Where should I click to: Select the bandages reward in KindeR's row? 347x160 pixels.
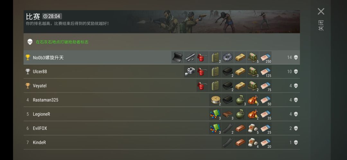coord(253,142)
